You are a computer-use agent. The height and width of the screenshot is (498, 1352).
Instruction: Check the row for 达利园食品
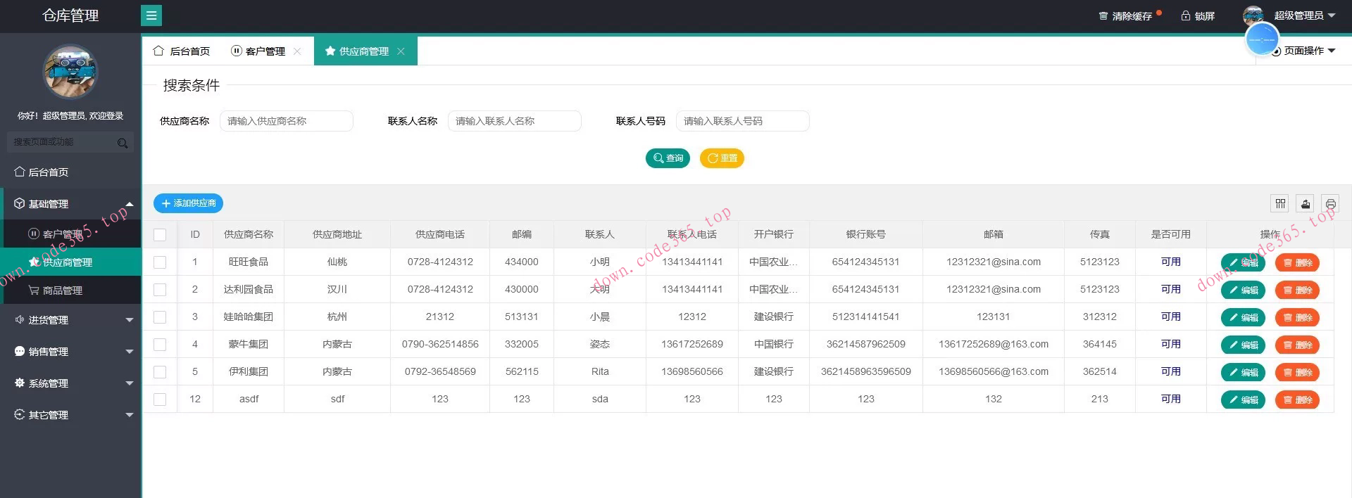[x=160, y=290]
